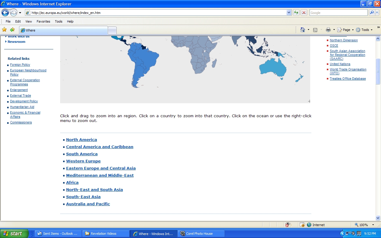Click the Back navigation arrow button
381x238 pixels.
(5, 12)
